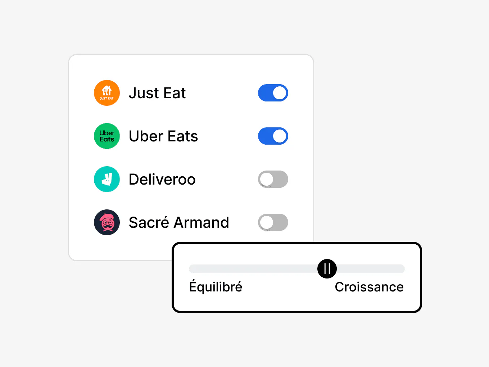
Task: Click the Équilibré slider label
Action: 216,287
